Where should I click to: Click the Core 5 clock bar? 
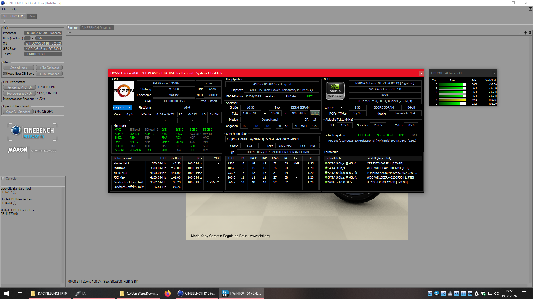point(452,104)
